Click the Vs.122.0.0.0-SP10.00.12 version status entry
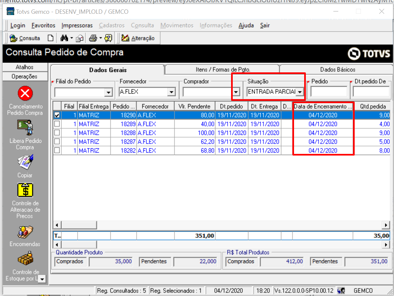Image resolution: width=394 pixels, height=296 pixels. pos(304,290)
